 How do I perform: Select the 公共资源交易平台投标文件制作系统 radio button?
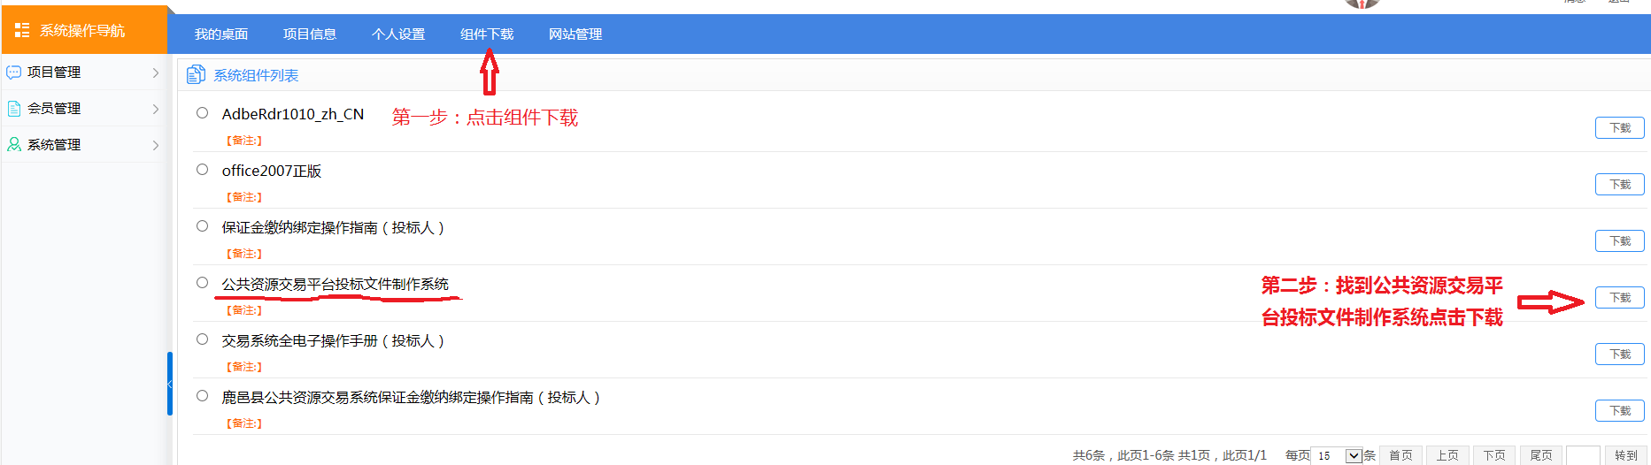[x=203, y=283]
